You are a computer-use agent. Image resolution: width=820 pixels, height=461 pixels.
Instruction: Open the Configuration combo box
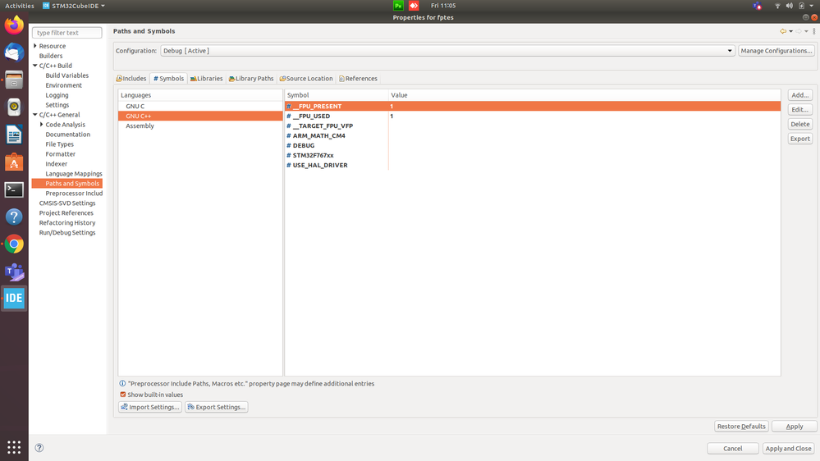point(447,51)
